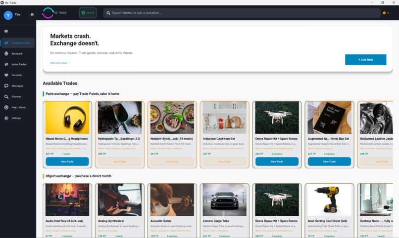The width and height of the screenshot is (399, 238).
Task: View Trade for Drone Repair Kit, top row
Action: point(277,161)
